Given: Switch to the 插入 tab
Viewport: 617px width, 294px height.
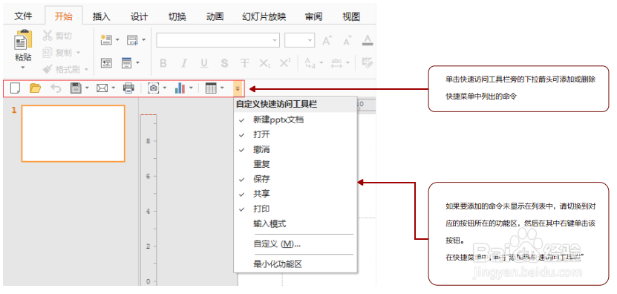Looking at the screenshot, I should coord(102,16).
